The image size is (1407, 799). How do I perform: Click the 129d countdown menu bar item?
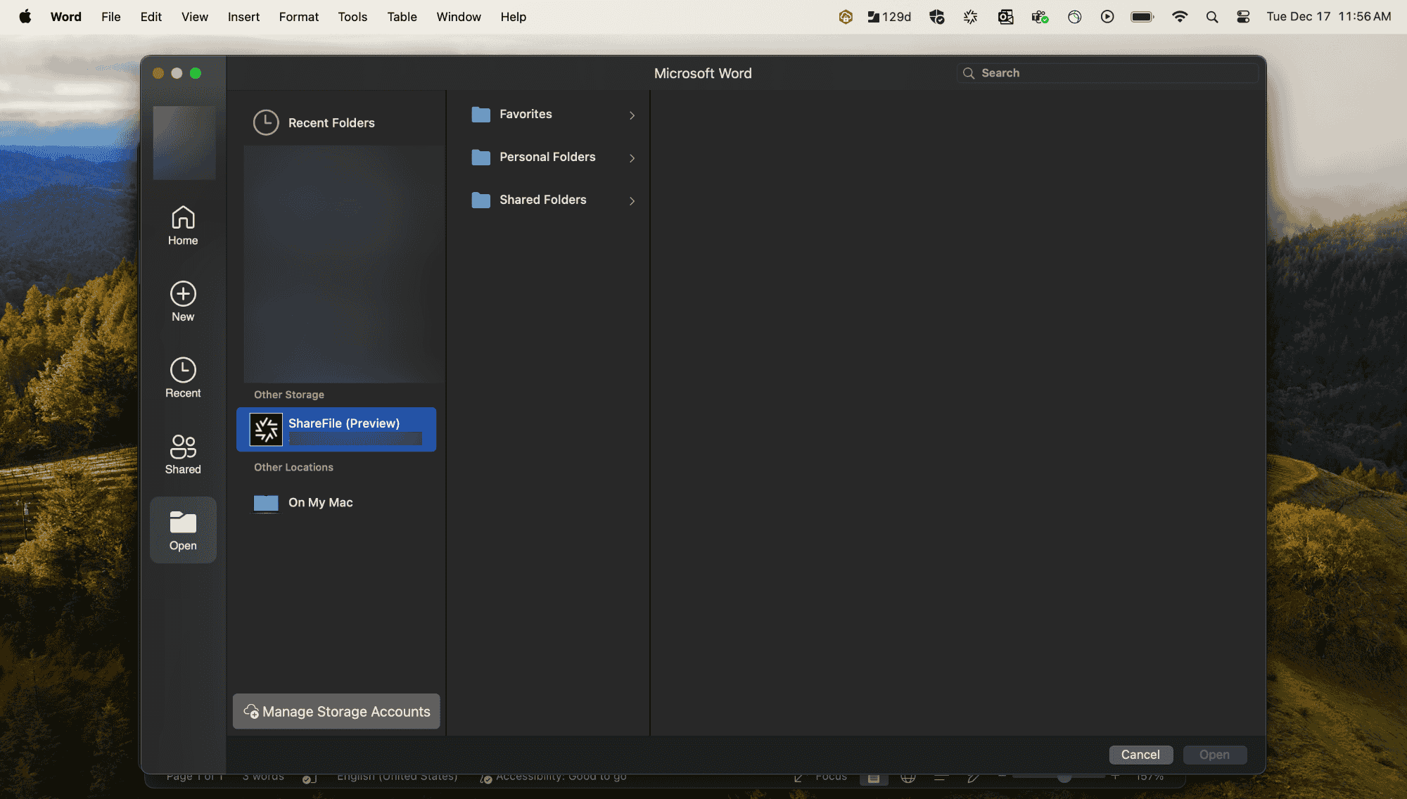(889, 17)
